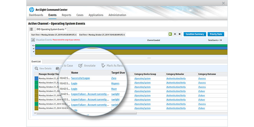Click the HP logo icon

[x=32, y=10]
